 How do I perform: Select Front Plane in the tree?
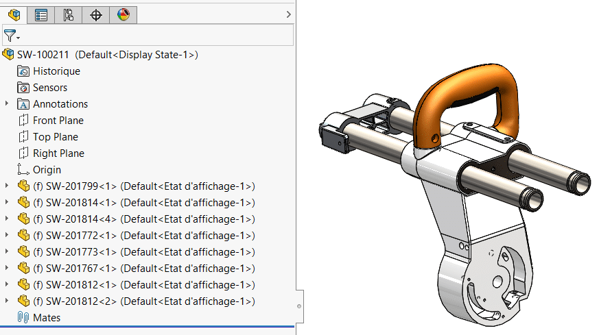click(58, 120)
